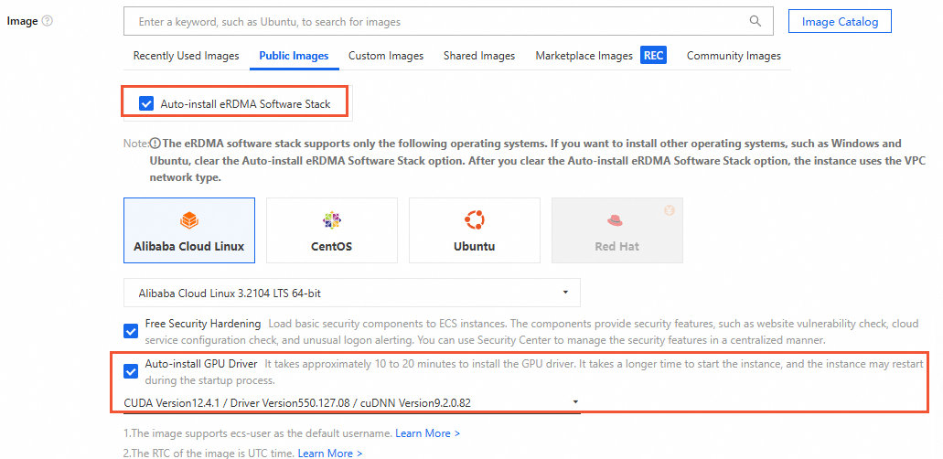This screenshot has width=943, height=459.
Task: Toggle the Auto-install GPU Driver checkbox
Action: coord(131,371)
